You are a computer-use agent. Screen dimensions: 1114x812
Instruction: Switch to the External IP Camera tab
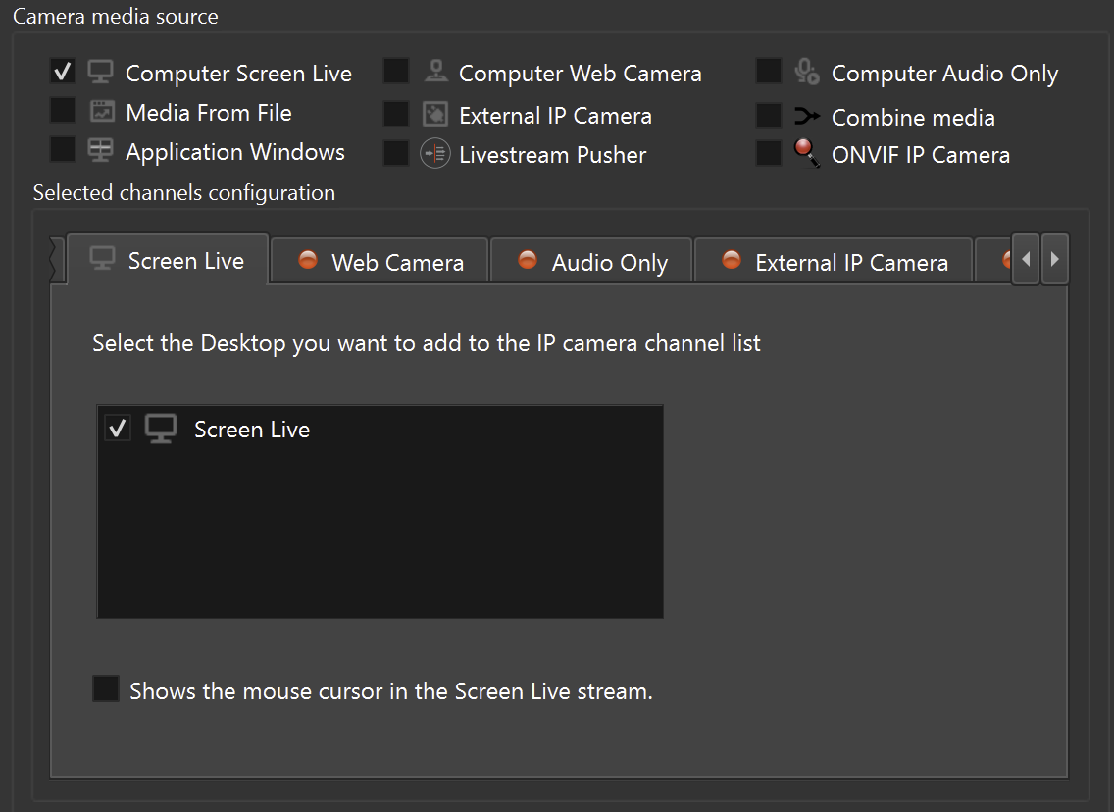834,262
